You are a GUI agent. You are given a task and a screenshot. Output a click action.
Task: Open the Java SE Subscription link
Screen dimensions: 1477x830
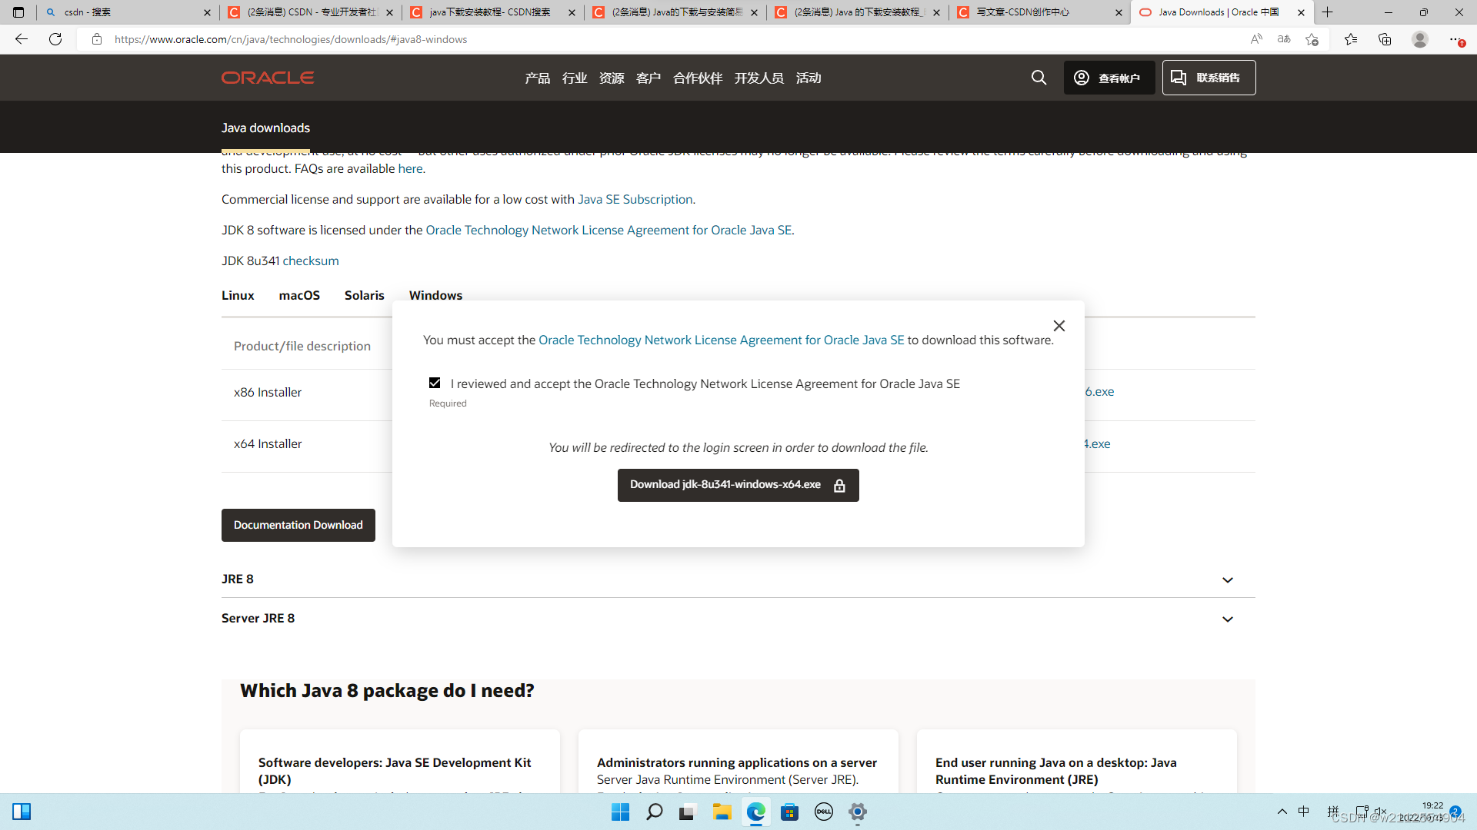point(635,199)
